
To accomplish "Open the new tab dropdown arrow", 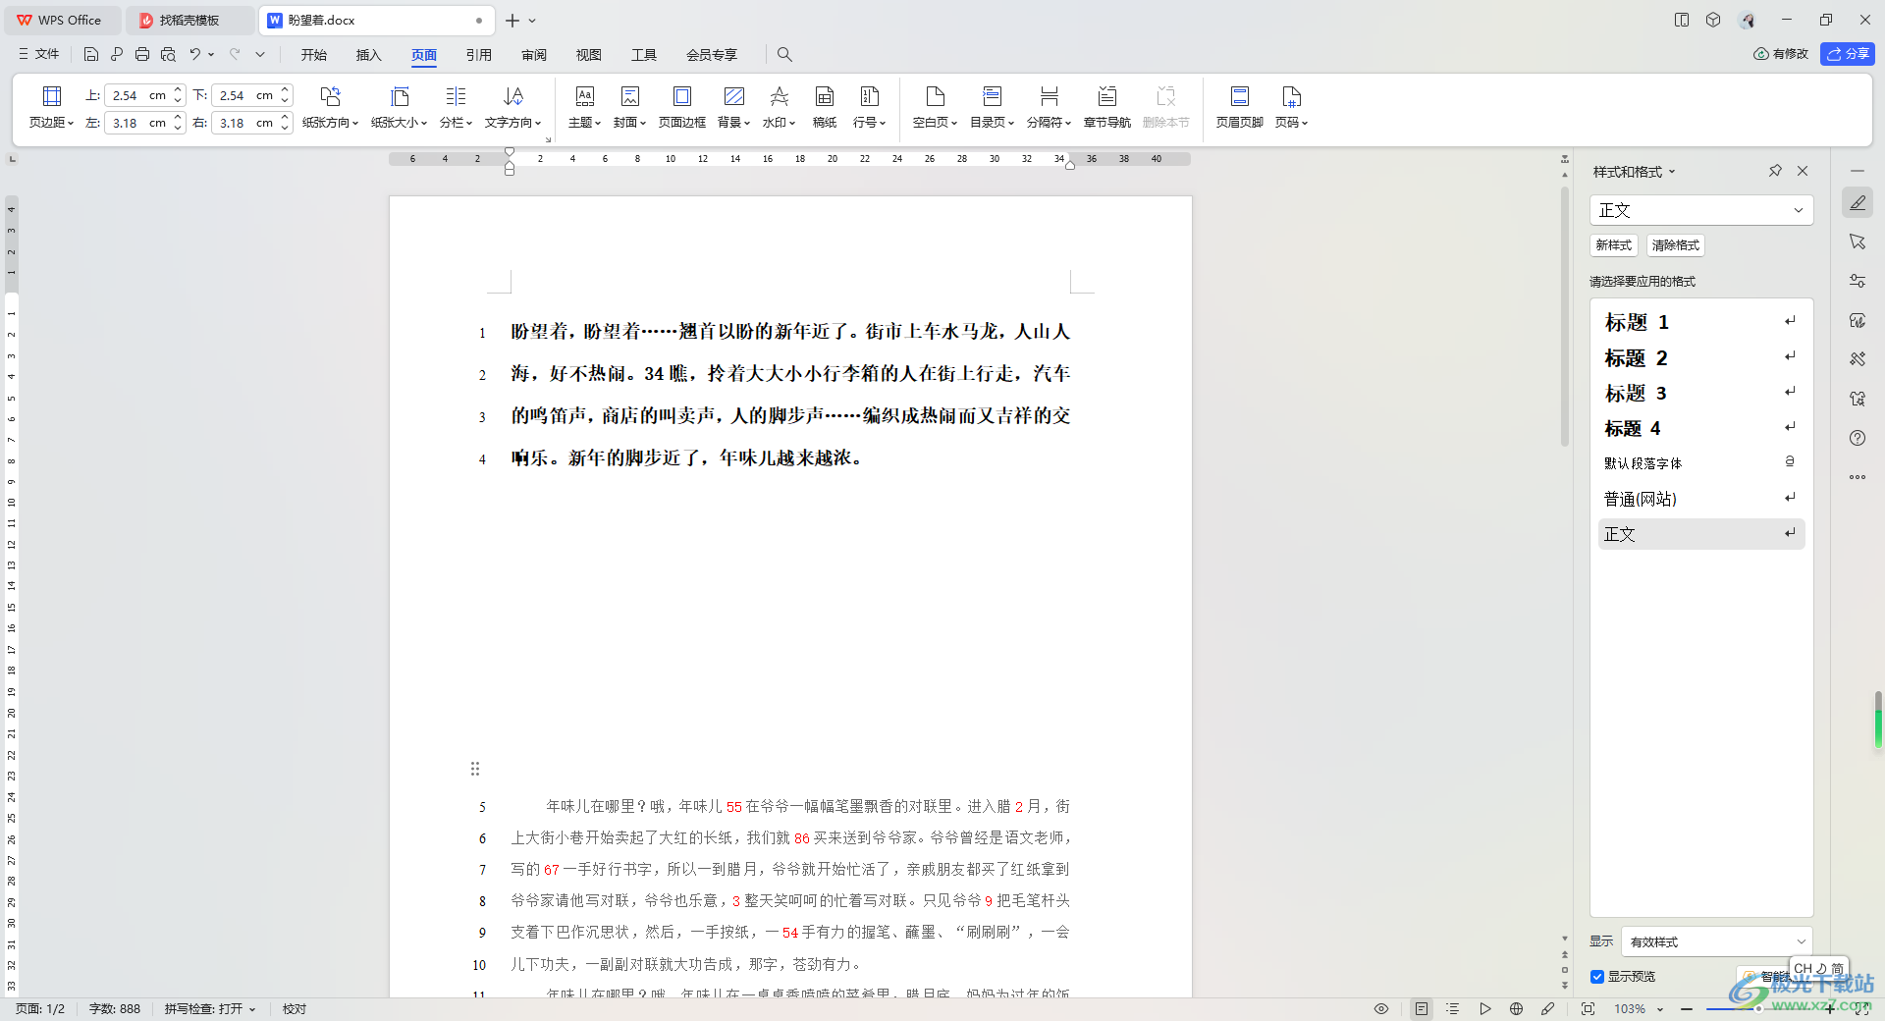I will [x=532, y=20].
